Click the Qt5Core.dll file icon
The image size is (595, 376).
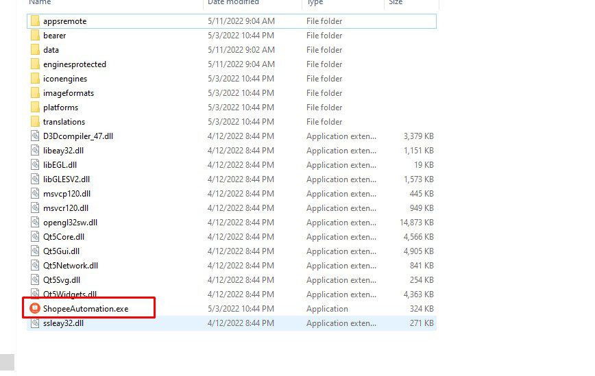coord(35,237)
